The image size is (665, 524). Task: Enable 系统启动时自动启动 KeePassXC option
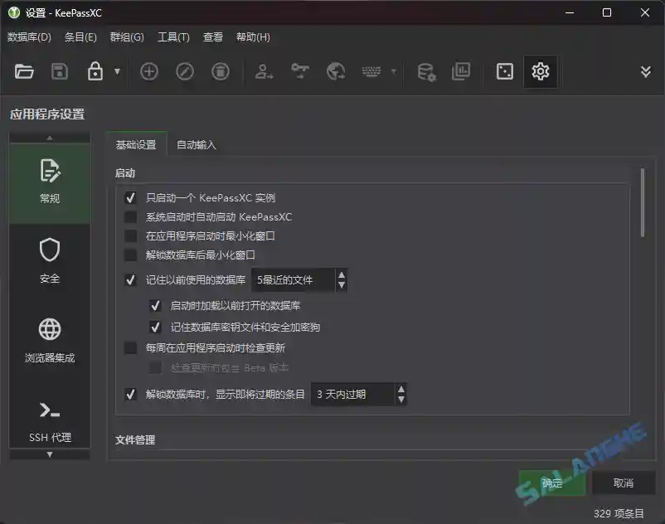tap(130, 216)
